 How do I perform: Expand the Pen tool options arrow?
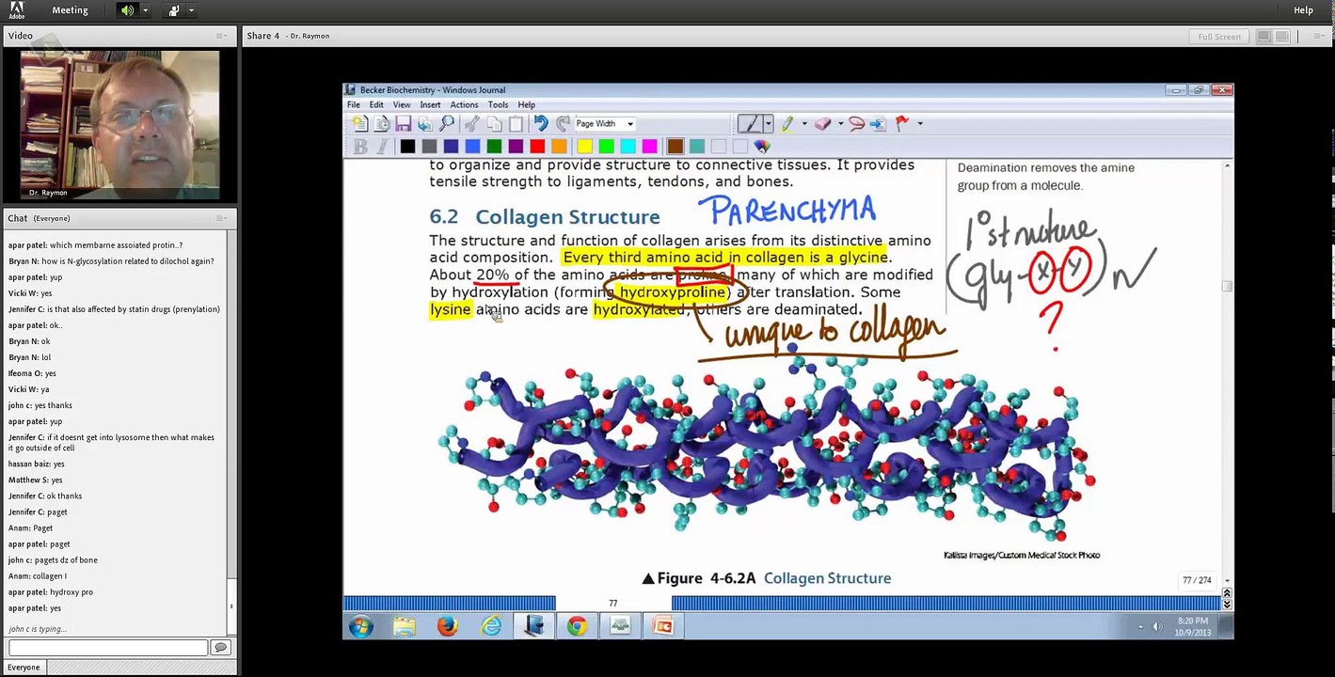tap(768, 123)
